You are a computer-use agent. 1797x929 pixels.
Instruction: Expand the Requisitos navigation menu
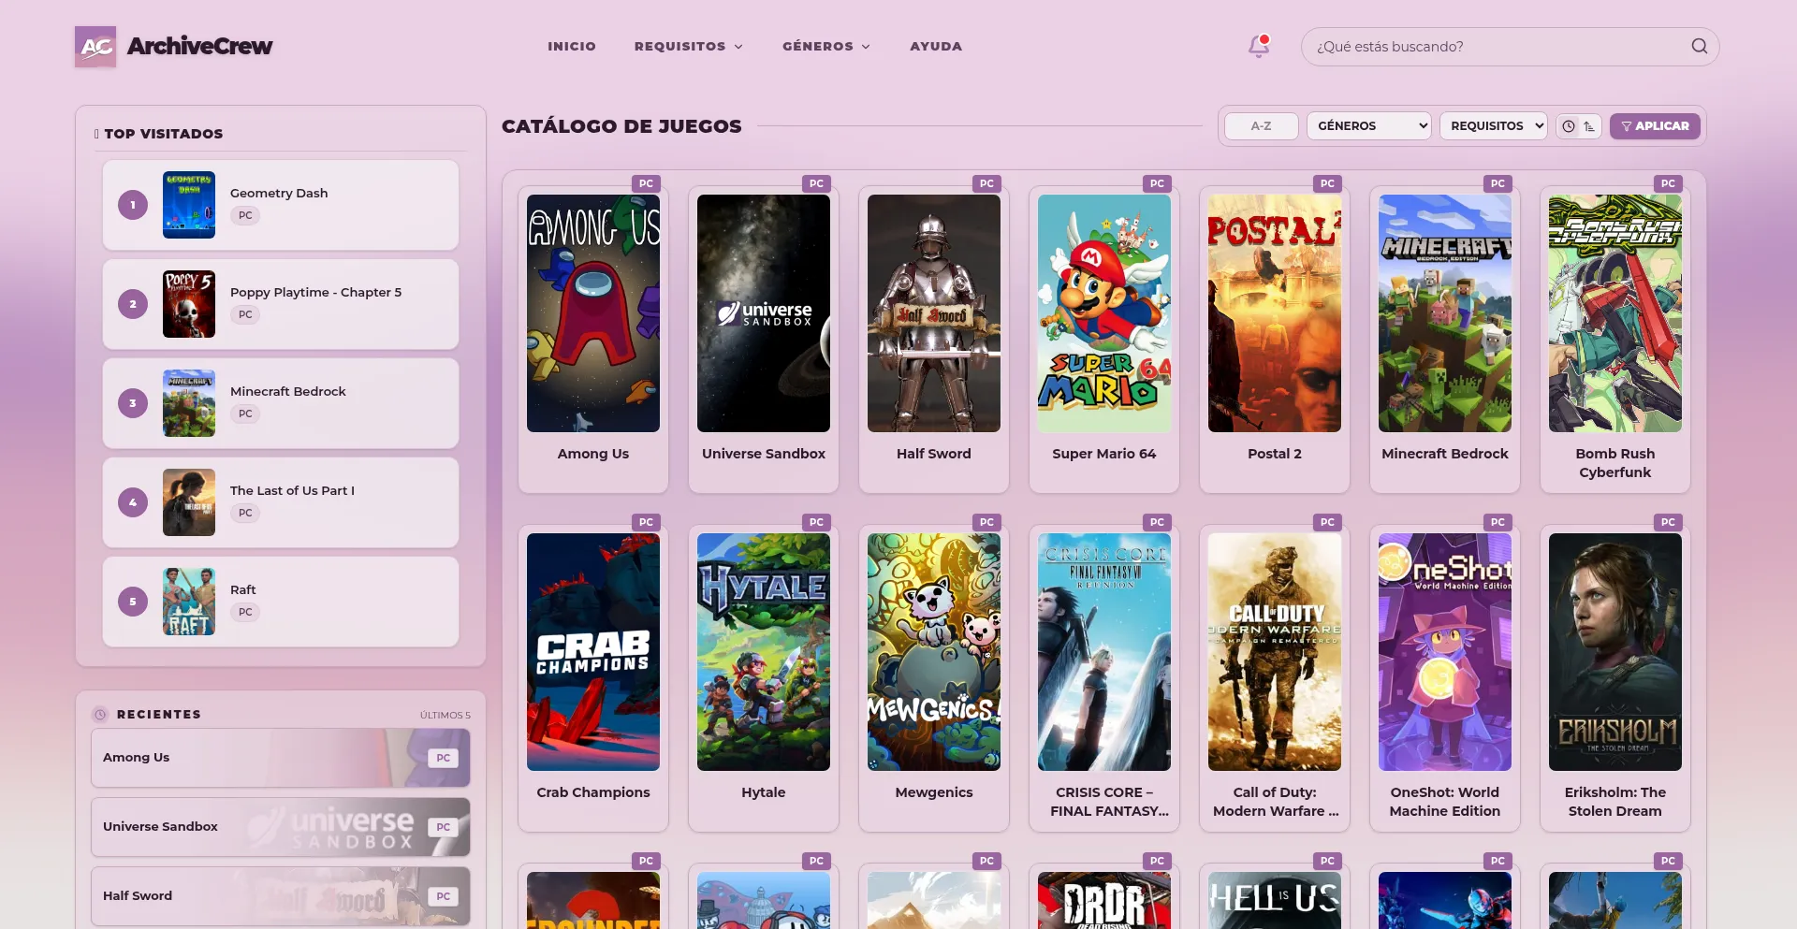coord(689,46)
